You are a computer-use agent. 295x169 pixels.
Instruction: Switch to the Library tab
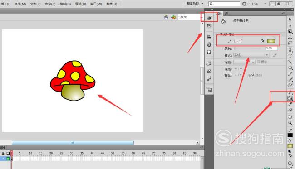[x=227, y=14]
